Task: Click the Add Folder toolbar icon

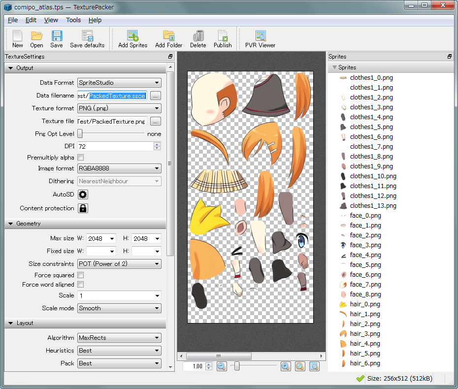Action: point(168,35)
